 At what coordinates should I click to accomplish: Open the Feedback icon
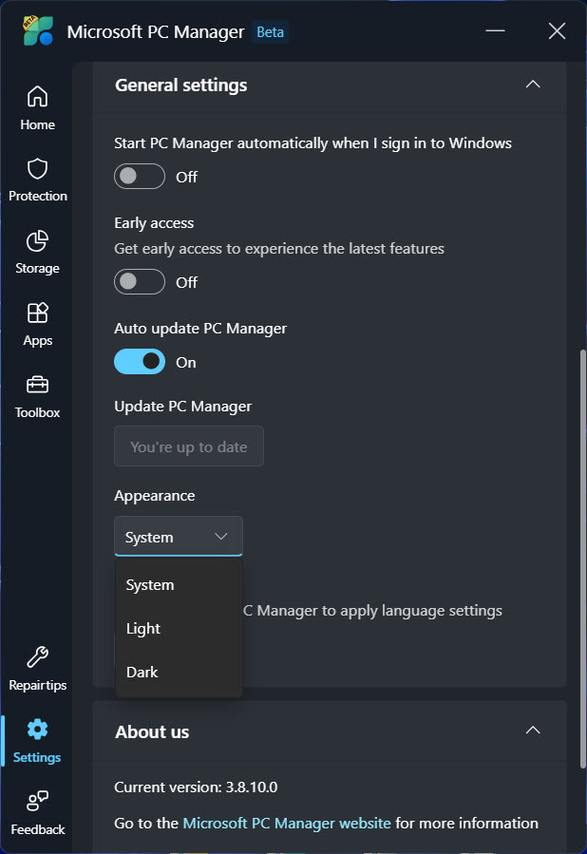click(37, 802)
